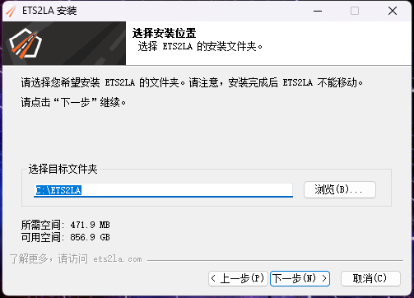Click the right chevron on 下一步 button

pyautogui.click(x=324, y=278)
